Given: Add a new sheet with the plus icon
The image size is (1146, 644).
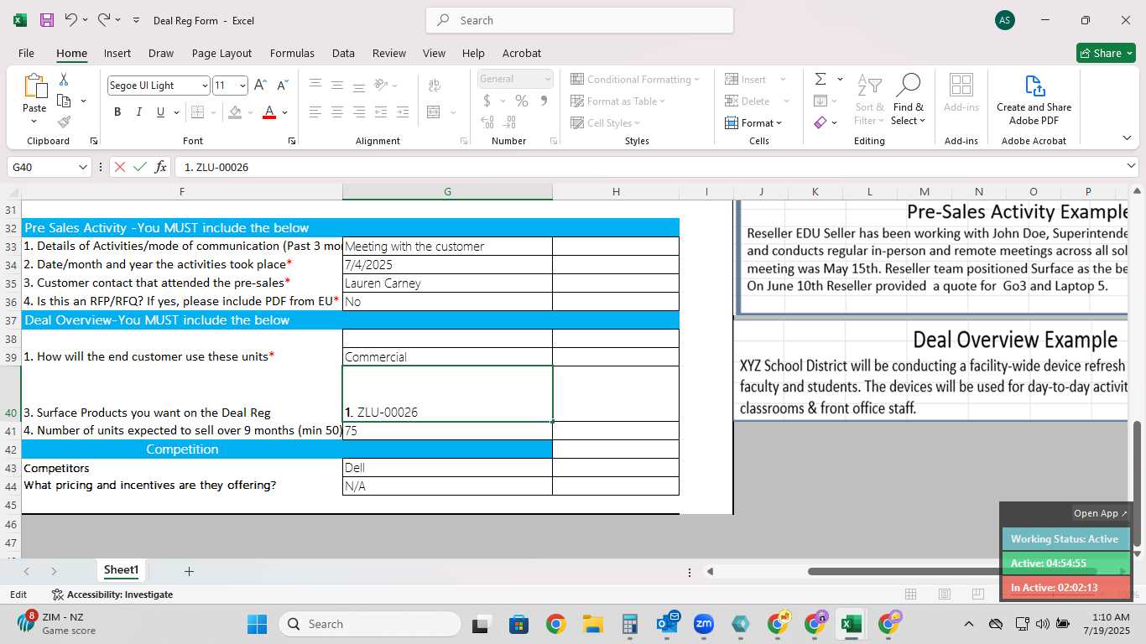Looking at the screenshot, I should (189, 571).
